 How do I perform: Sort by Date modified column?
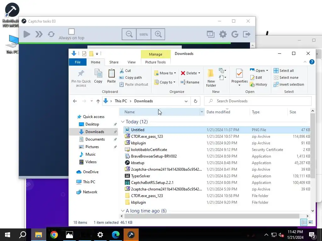pyautogui.click(x=218, y=112)
